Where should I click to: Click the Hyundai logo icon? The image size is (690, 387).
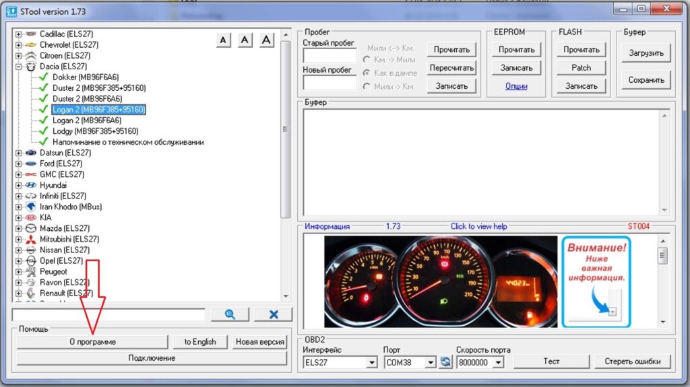click(31, 185)
